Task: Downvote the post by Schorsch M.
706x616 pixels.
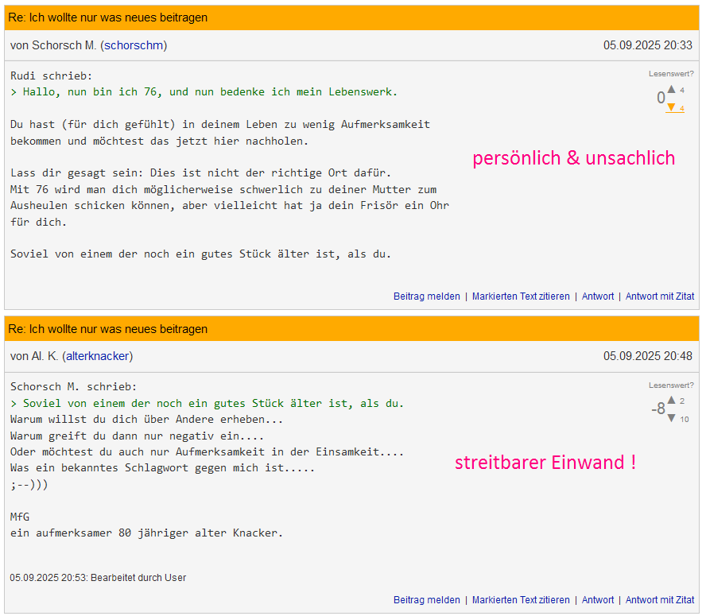Action: click(x=671, y=107)
